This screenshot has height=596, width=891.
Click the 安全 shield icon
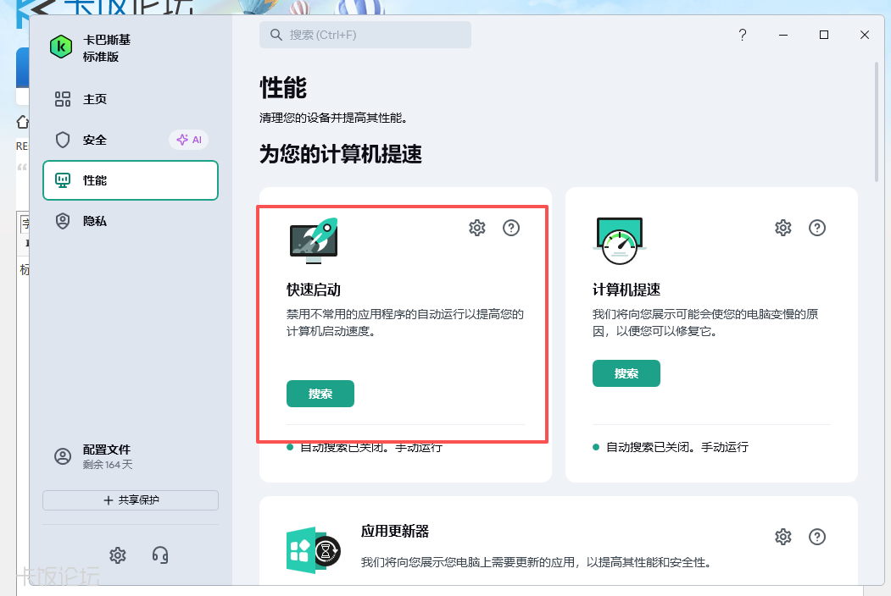pos(63,140)
